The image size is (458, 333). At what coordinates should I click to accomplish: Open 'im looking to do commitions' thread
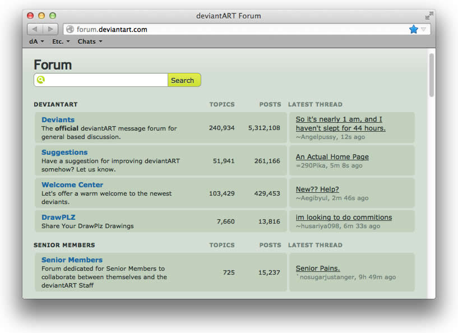point(344,218)
